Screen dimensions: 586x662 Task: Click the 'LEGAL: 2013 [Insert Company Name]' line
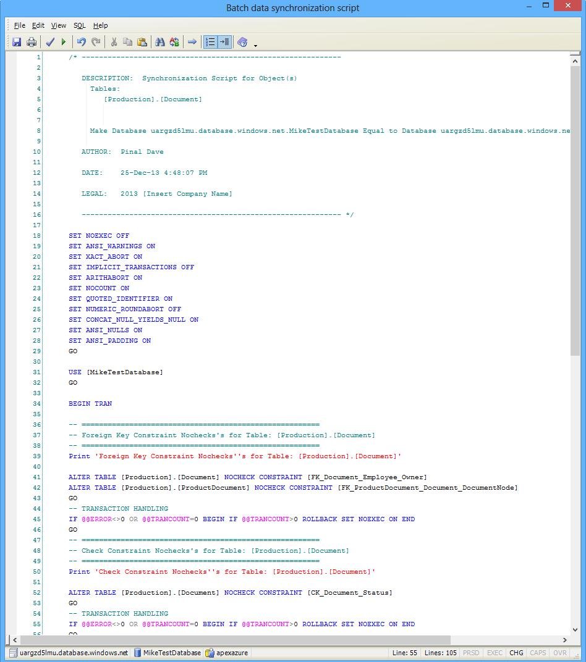[157, 194]
